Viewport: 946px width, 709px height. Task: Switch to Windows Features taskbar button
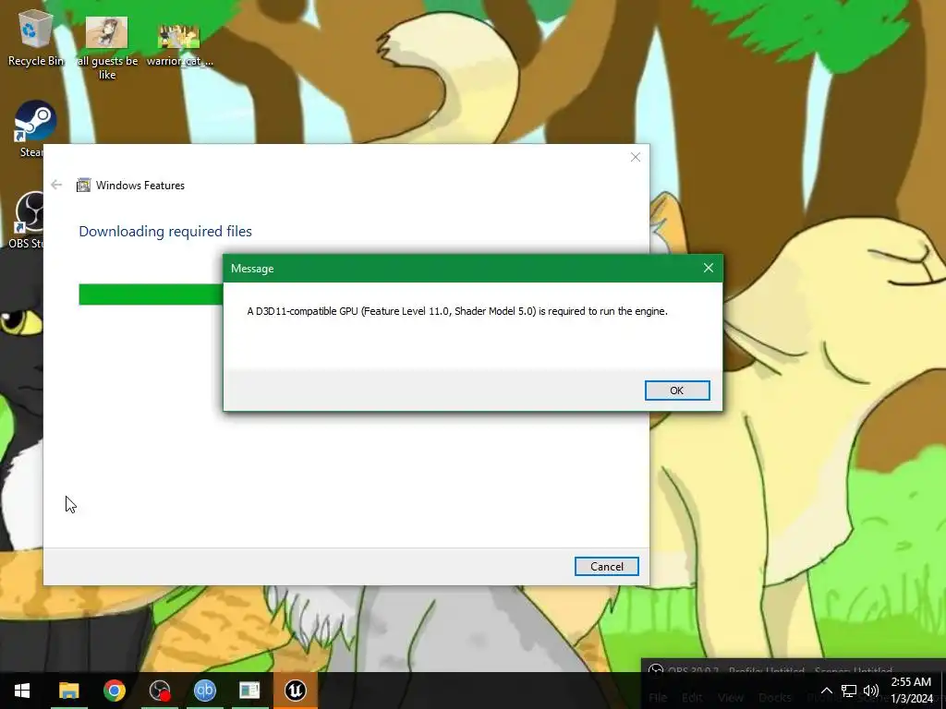click(x=249, y=691)
